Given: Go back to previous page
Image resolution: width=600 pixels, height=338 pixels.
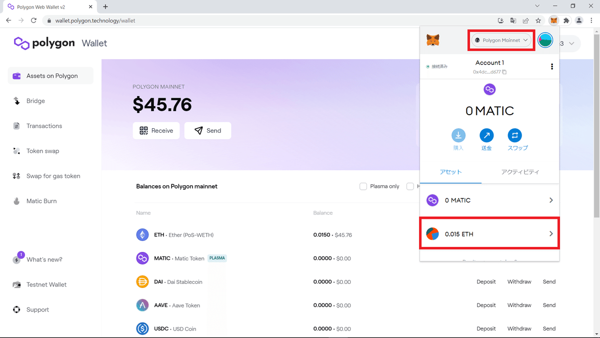Looking at the screenshot, I should click(8, 21).
